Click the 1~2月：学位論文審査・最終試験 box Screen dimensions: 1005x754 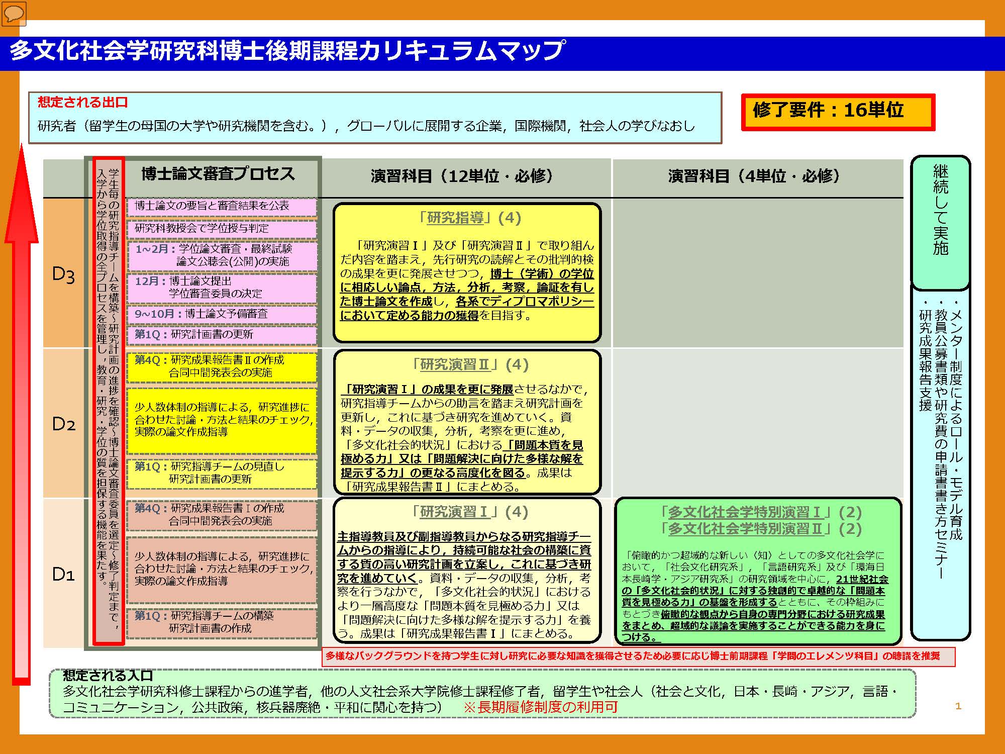[222, 256]
